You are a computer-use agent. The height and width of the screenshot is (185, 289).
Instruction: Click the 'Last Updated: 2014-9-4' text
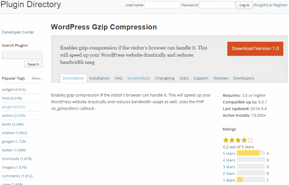[x=245, y=109]
